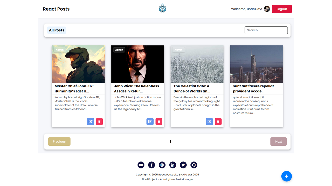Open the YouTube social link
332x186 pixels.
point(141,165)
